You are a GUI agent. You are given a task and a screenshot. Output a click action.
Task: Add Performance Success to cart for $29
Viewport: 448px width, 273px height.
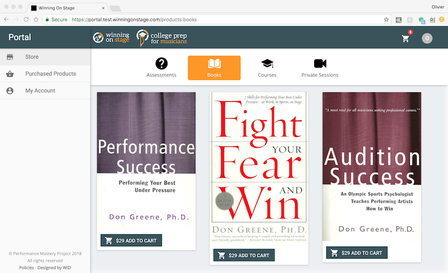coord(131,241)
